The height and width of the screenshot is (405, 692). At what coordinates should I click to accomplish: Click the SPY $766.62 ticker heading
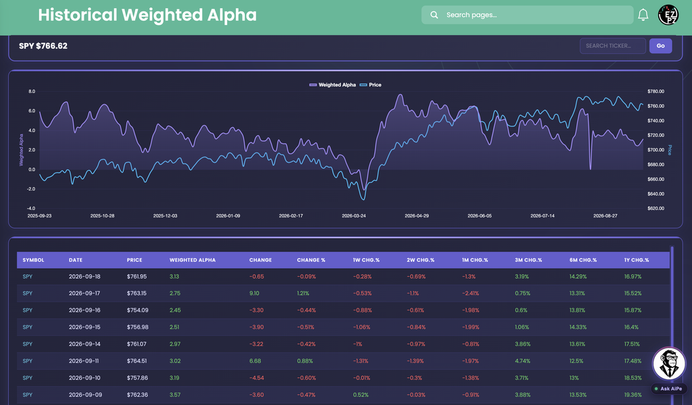[43, 46]
